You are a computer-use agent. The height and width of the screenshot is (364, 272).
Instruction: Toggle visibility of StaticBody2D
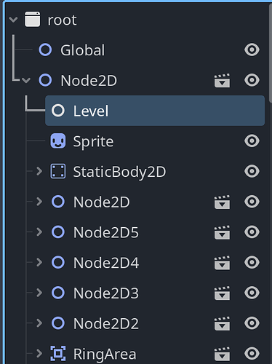click(x=252, y=171)
